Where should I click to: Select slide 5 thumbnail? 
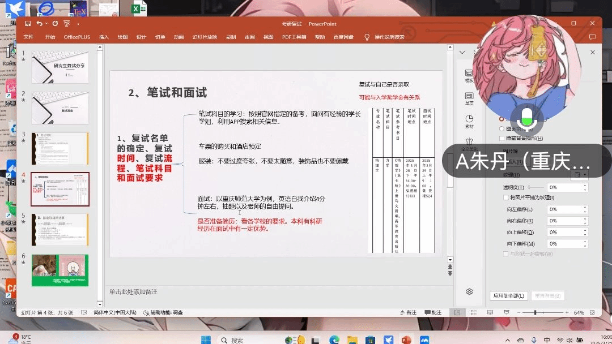pos(59,230)
